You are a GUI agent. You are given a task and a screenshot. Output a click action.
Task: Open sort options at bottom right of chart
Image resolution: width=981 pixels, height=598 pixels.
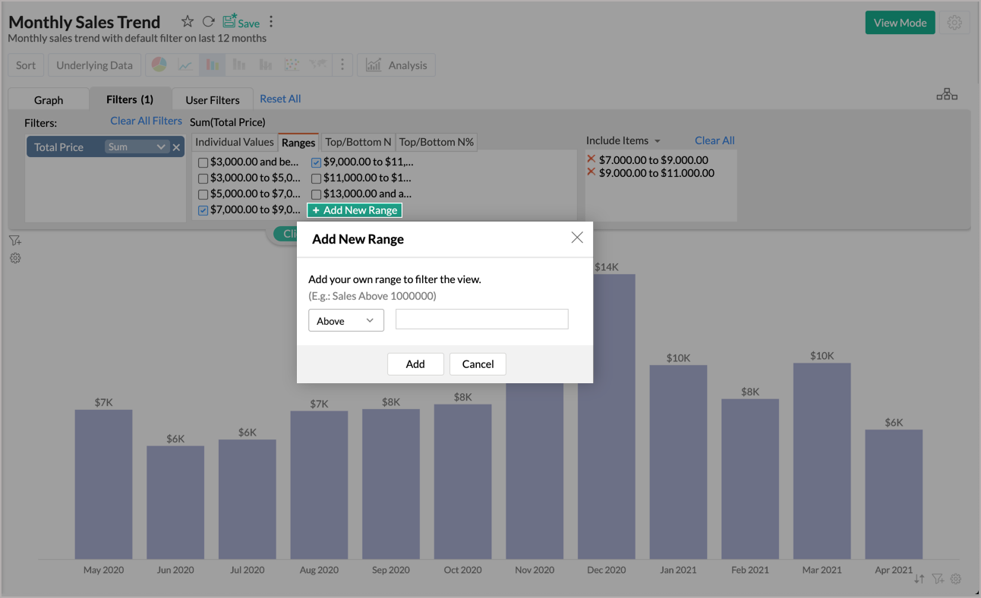[919, 578]
